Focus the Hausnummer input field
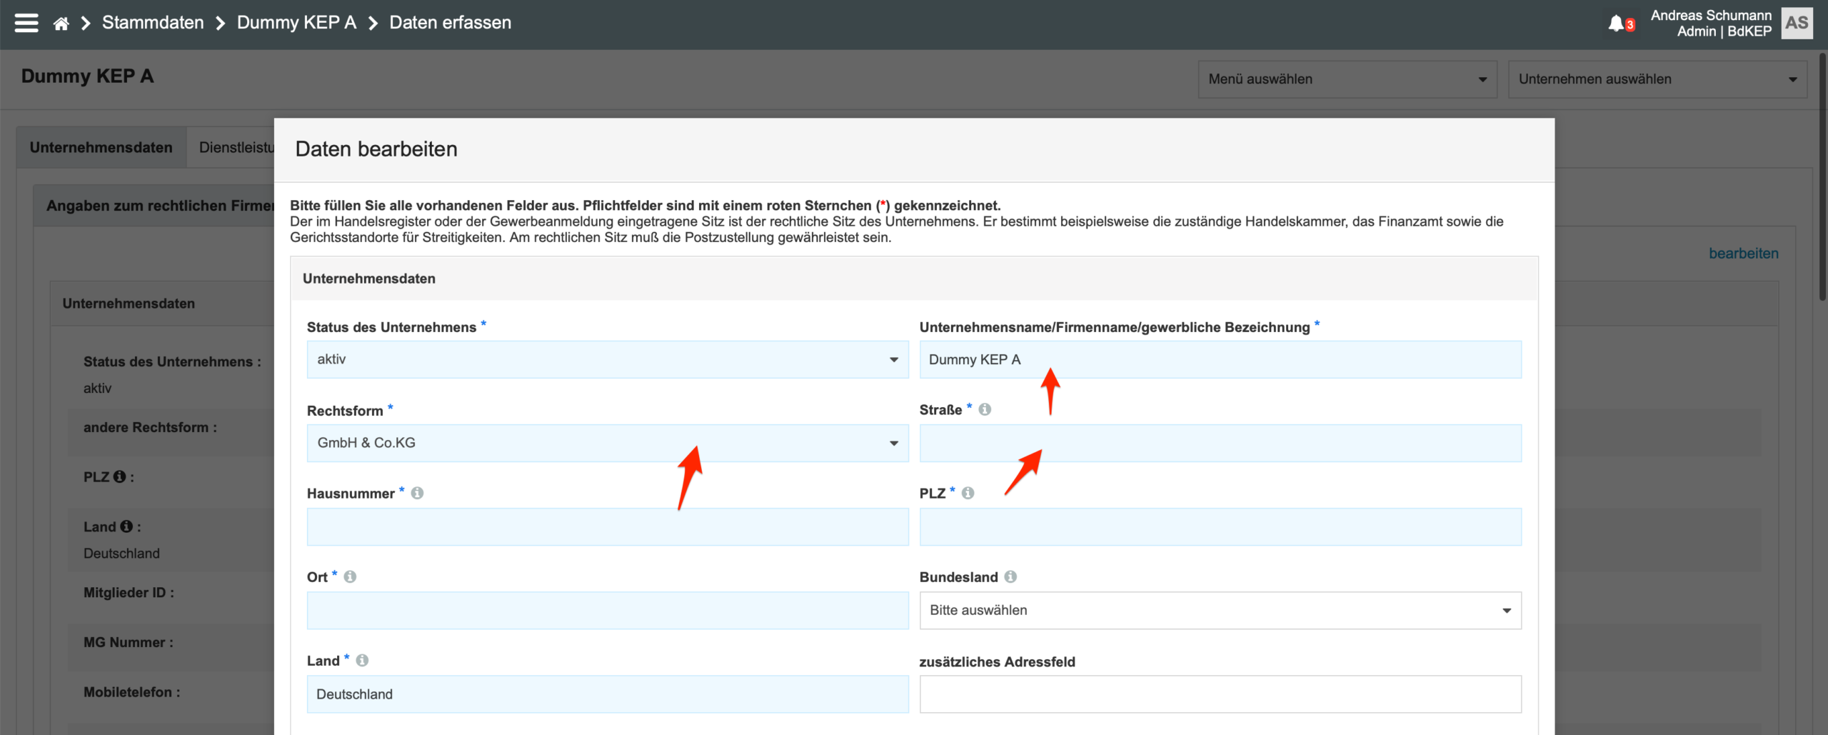1828x735 pixels. click(x=608, y=526)
